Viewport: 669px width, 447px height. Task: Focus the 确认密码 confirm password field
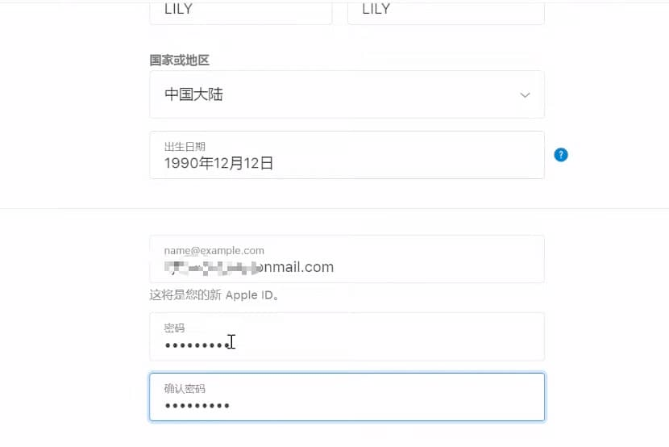[347, 397]
